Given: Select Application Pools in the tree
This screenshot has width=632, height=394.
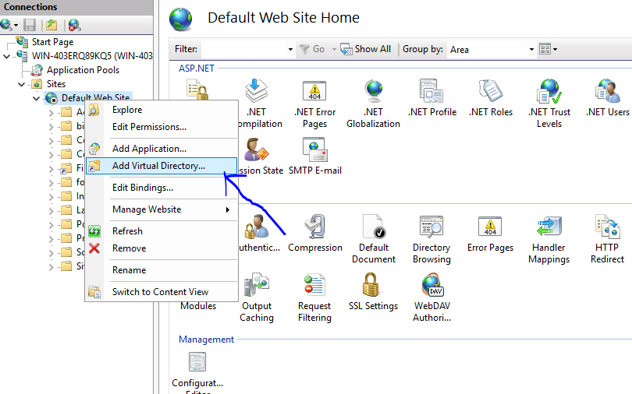Looking at the screenshot, I should (83, 70).
